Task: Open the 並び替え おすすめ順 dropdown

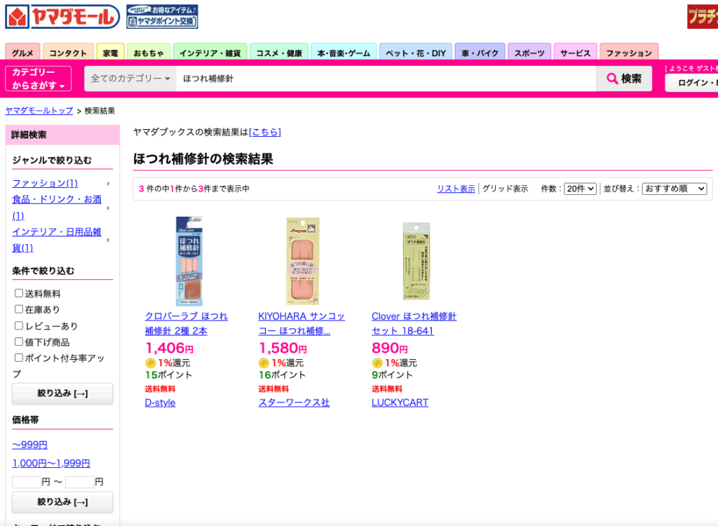Action: tap(675, 189)
